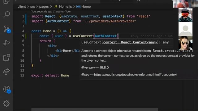The width and height of the screenshot is (198, 111).
Task: Click the opening <div> tag on line 7
Action: point(52,46)
